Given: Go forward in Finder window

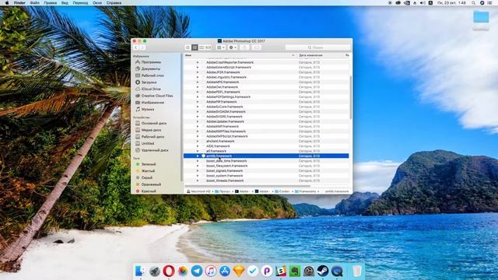Looking at the screenshot, I should pyautogui.click(x=142, y=47).
